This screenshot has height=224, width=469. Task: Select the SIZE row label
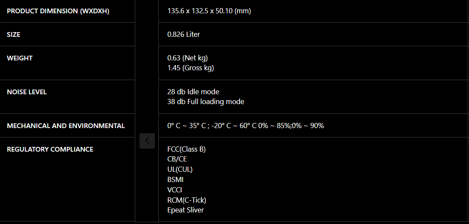click(x=13, y=35)
